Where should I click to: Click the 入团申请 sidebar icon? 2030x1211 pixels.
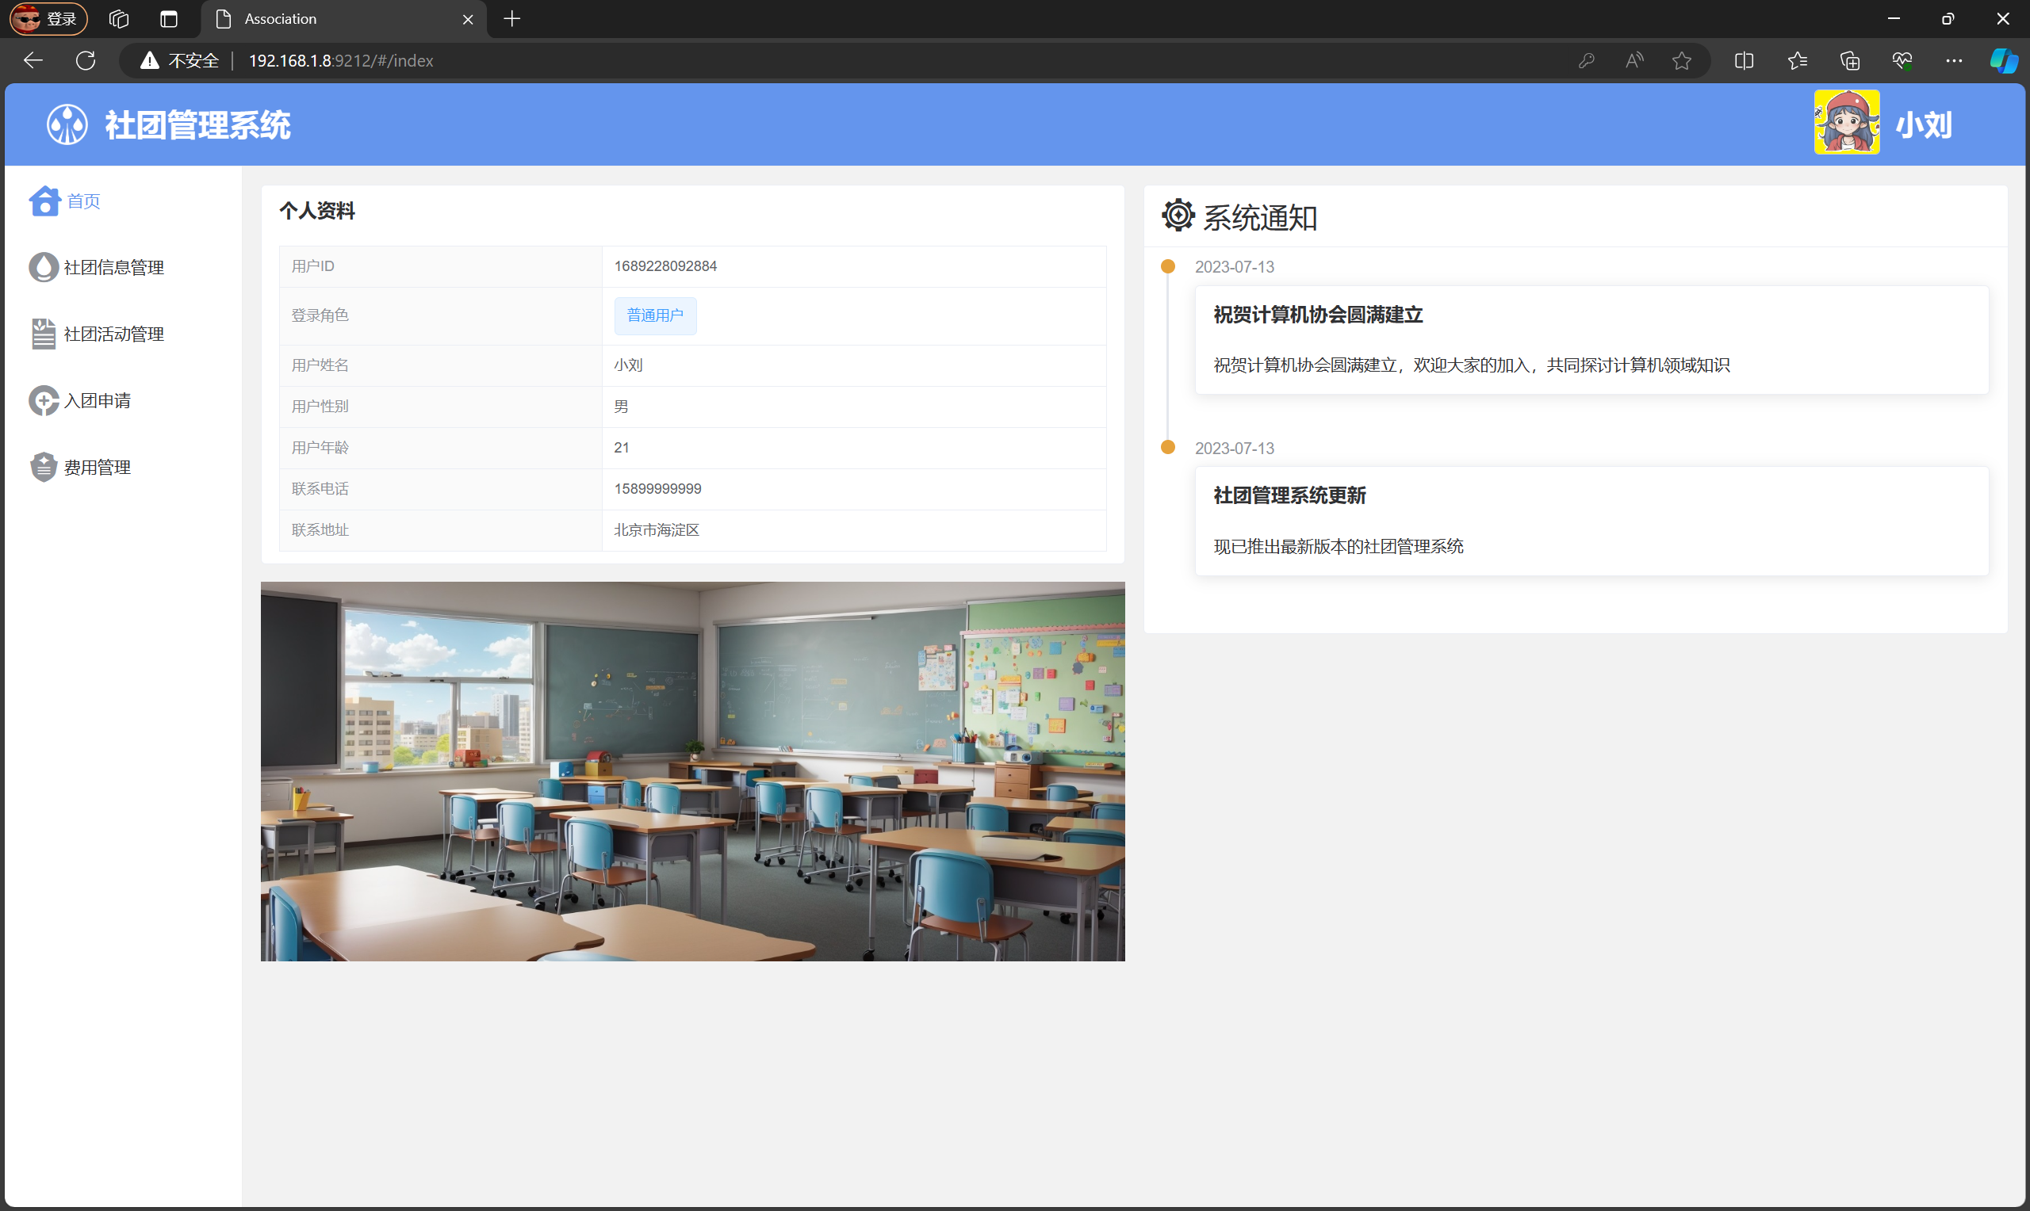(44, 401)
